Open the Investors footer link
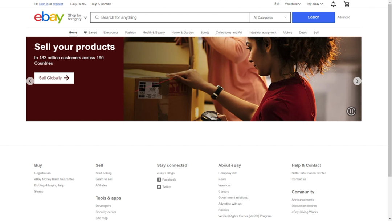The height and width of the screenshot is (221, 392). tap(225, 185)
